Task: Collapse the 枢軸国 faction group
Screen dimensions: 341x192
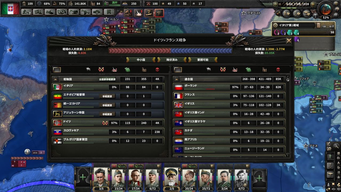Action: tap(56, 79)
